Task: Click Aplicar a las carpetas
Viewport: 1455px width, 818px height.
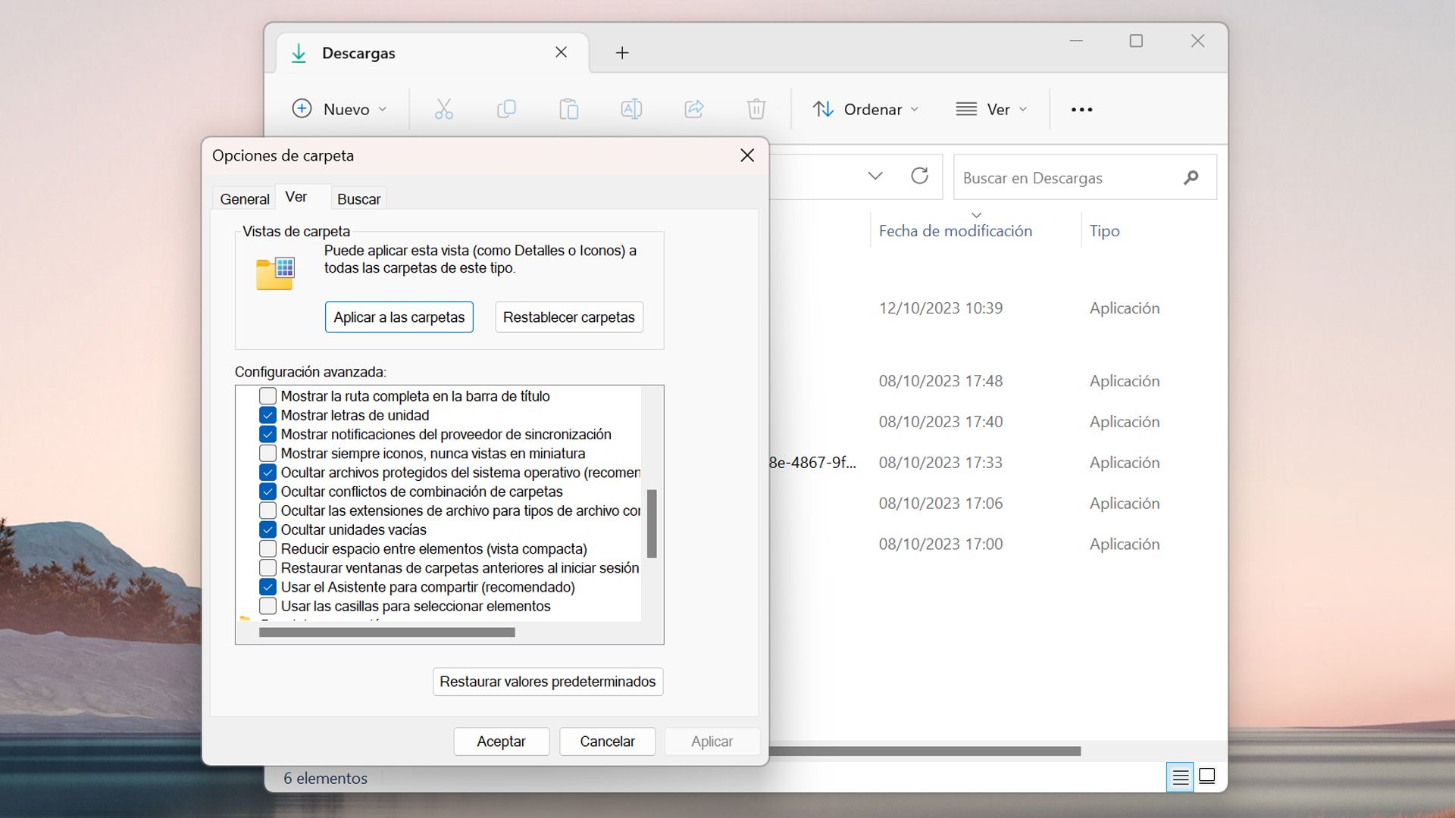Action: tap(399, 317)
